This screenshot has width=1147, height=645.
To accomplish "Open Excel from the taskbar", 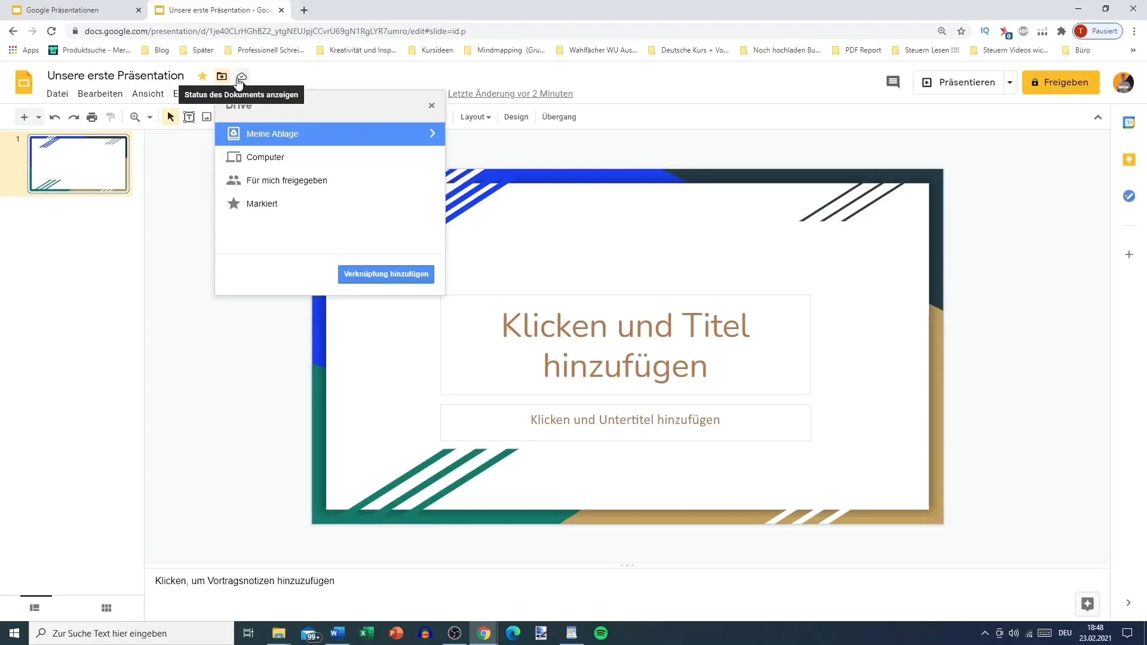I will pos(367,633).
